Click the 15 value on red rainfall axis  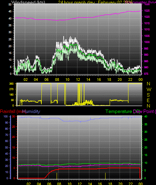click(x=14, y=147)
